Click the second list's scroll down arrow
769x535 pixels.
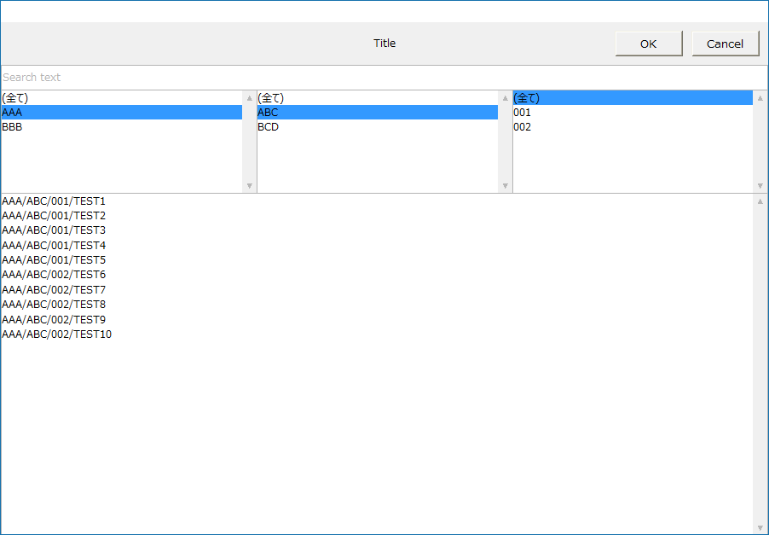(505, 185)
